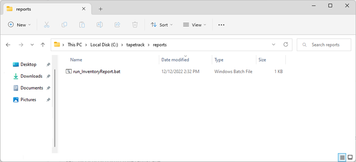Navigate to Local Disk (C:) in breadcrumb
This screenshot has height=162, width=356.
104,45
